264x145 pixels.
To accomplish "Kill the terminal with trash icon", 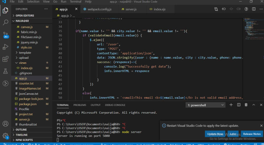I will coord(246,105).
